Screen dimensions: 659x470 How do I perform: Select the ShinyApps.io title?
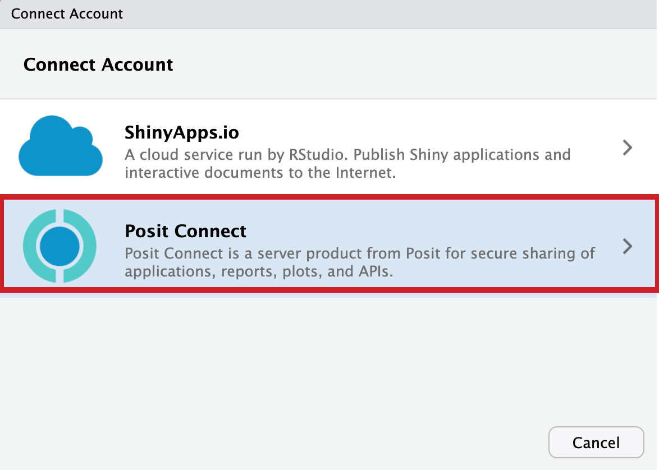click(x=181, y=133)
